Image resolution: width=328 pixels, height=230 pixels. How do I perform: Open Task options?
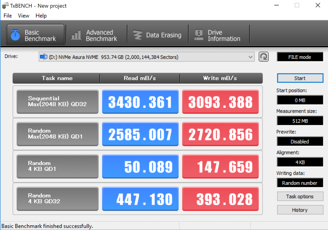pyautogui.click(x=300, y=196)
